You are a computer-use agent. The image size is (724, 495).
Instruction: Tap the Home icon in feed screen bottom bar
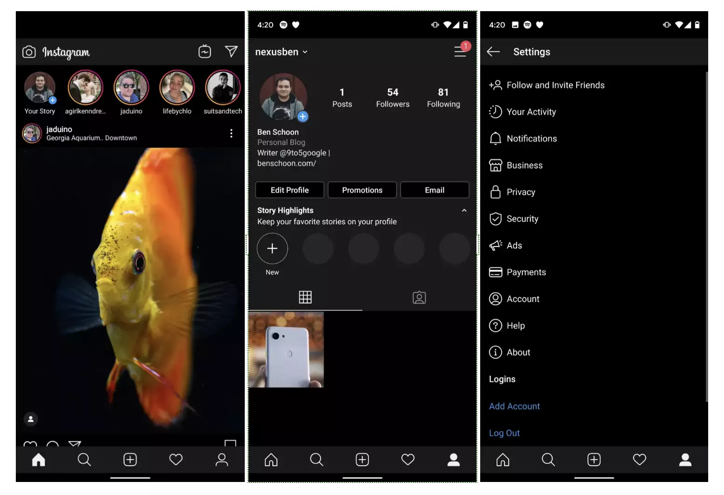[x=39, y=460]
